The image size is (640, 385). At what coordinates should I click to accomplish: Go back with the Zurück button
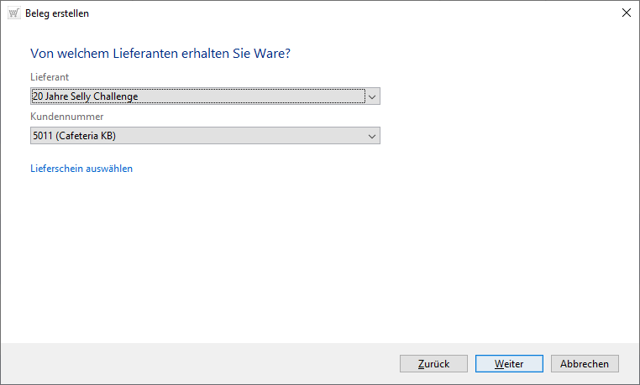click(x=433, y=364)
